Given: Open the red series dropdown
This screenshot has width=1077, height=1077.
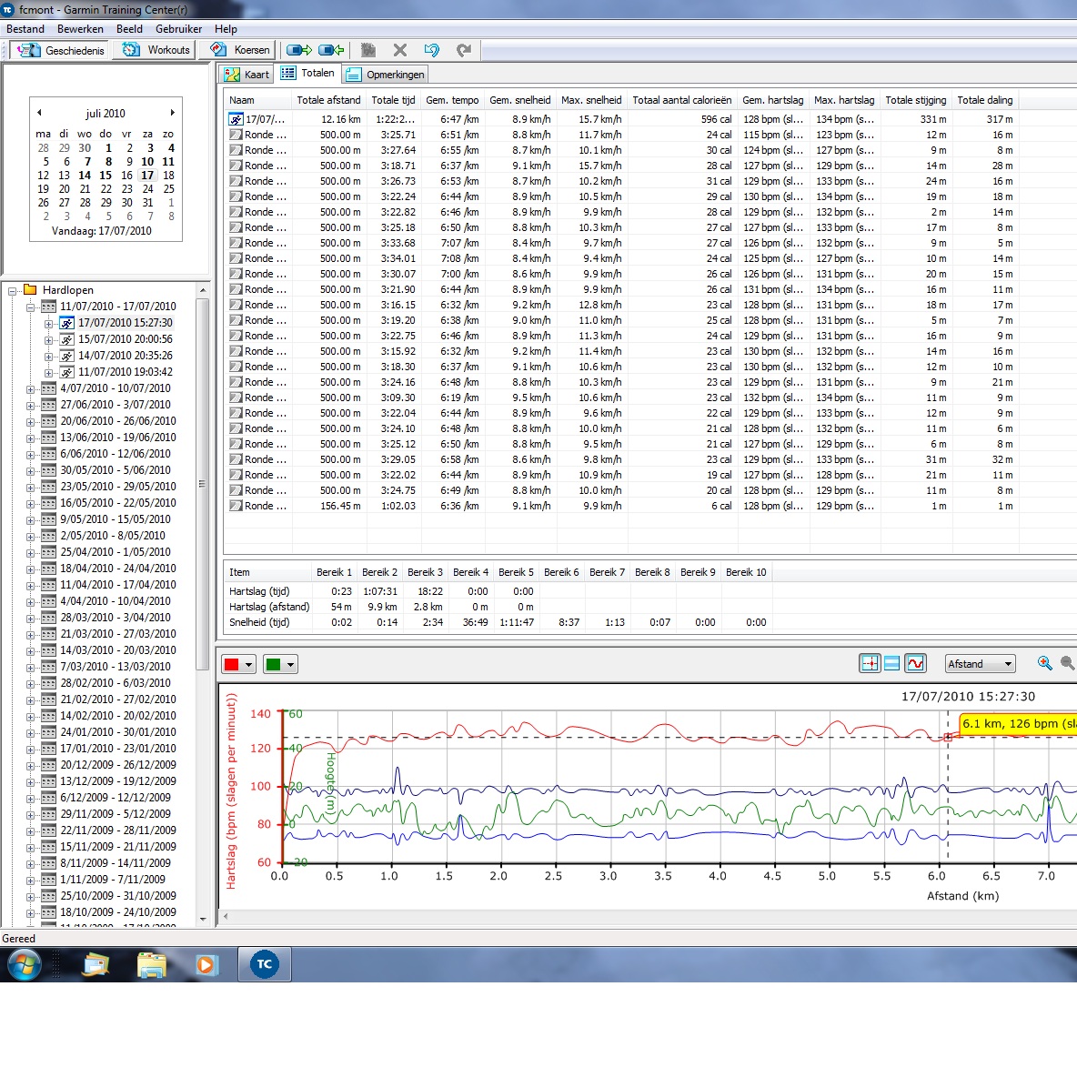Looking at the screenshot, I should click(x=248, y=664).
